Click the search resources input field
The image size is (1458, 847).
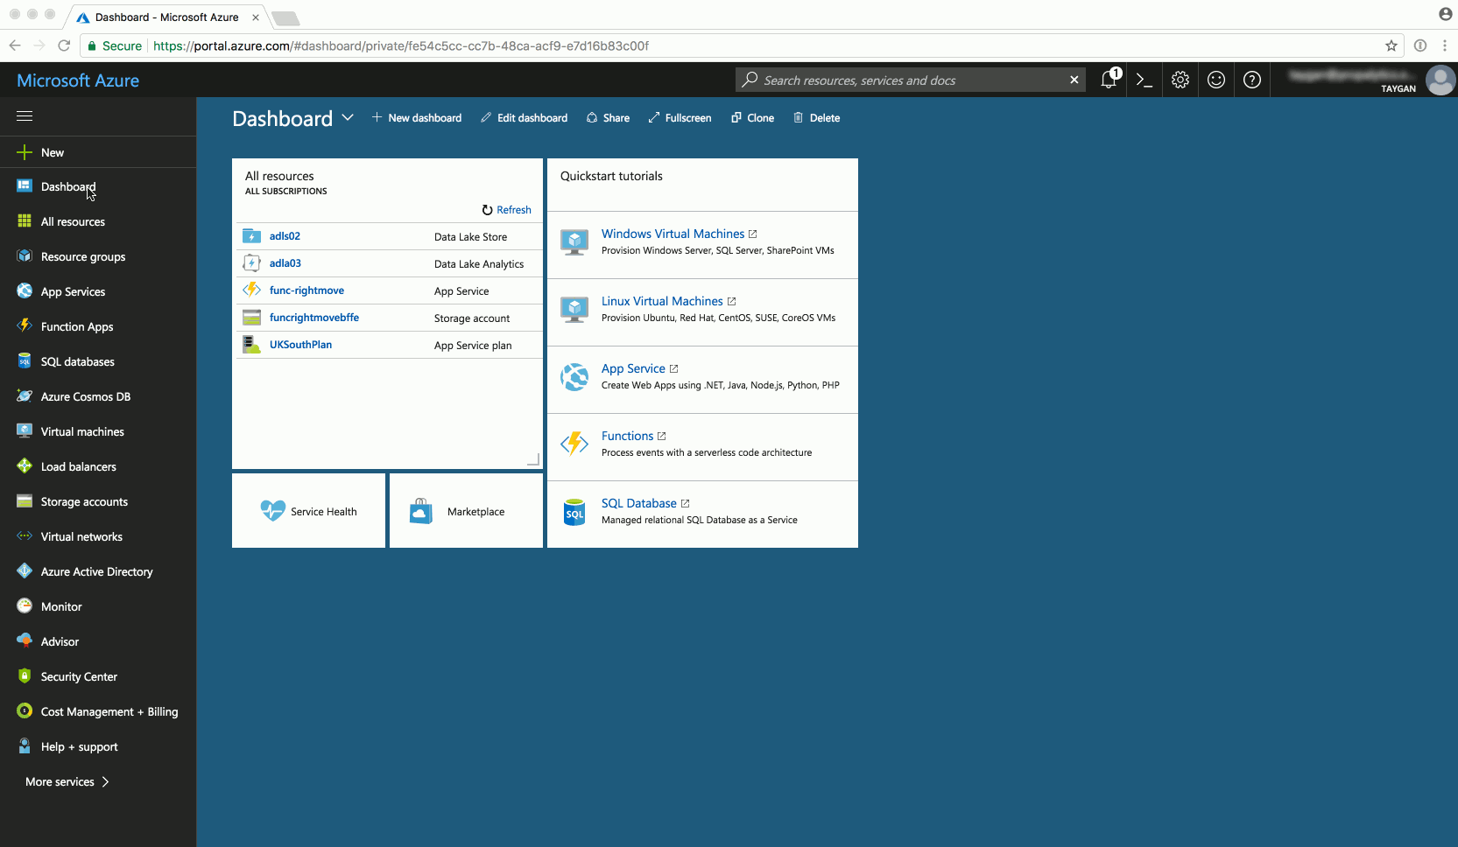point(911,80)
